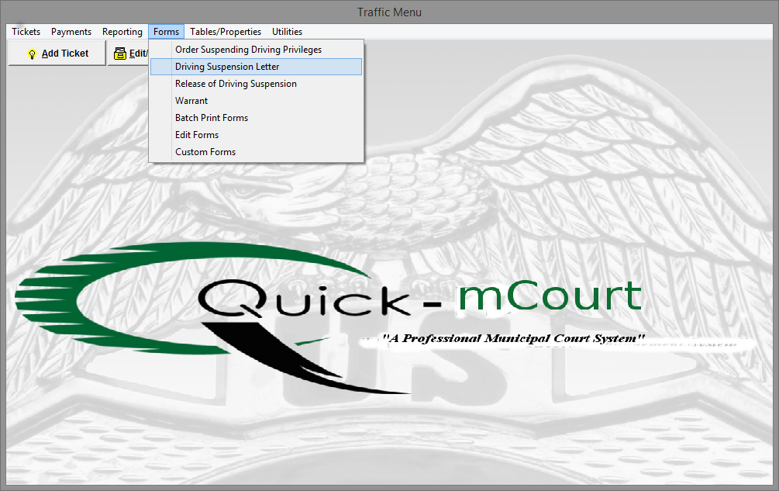Open Edit Forms option
Image resolution: width=779 pixels, height=491 pixels.
click(x=256, y=135)
